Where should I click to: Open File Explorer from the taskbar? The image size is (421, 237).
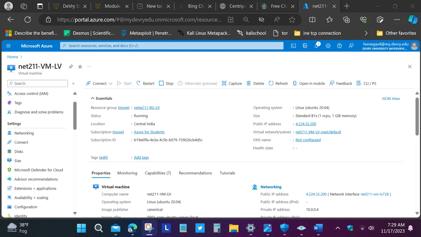(x=234, y=228)
